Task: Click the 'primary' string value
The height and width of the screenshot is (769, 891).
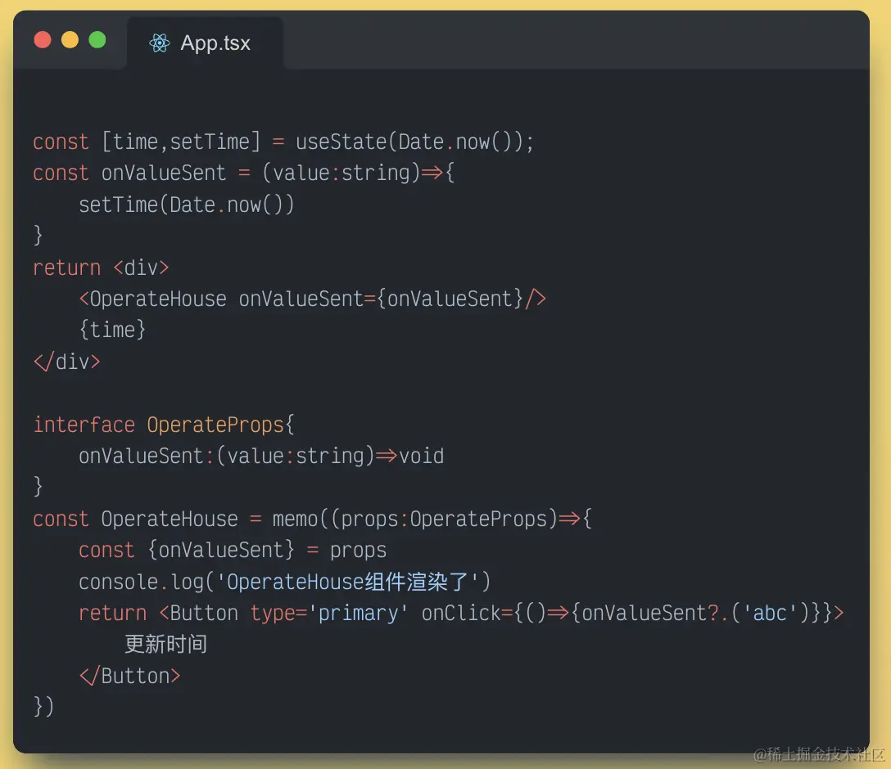Action: point(358,613)
